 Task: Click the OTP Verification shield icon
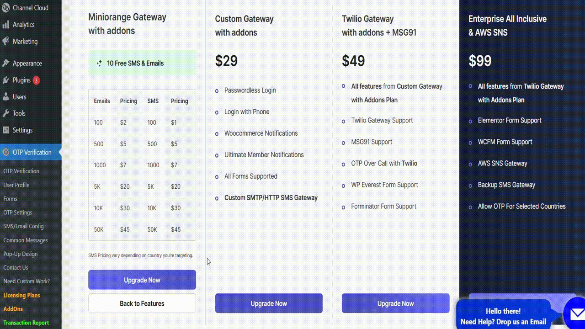[x=5, y=152]
